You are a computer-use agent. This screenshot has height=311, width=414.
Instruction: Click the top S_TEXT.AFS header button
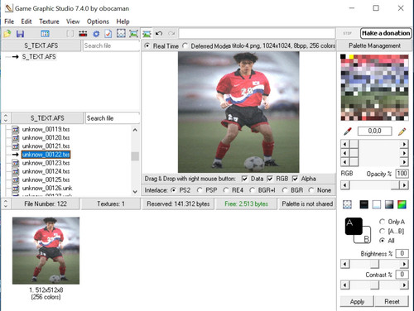(41, 45)
